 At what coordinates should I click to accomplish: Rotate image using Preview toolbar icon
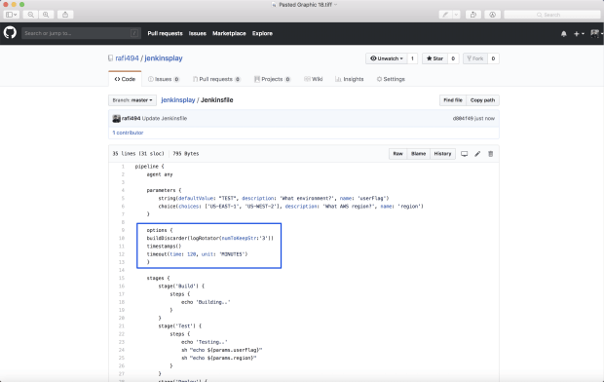[473, 15]
